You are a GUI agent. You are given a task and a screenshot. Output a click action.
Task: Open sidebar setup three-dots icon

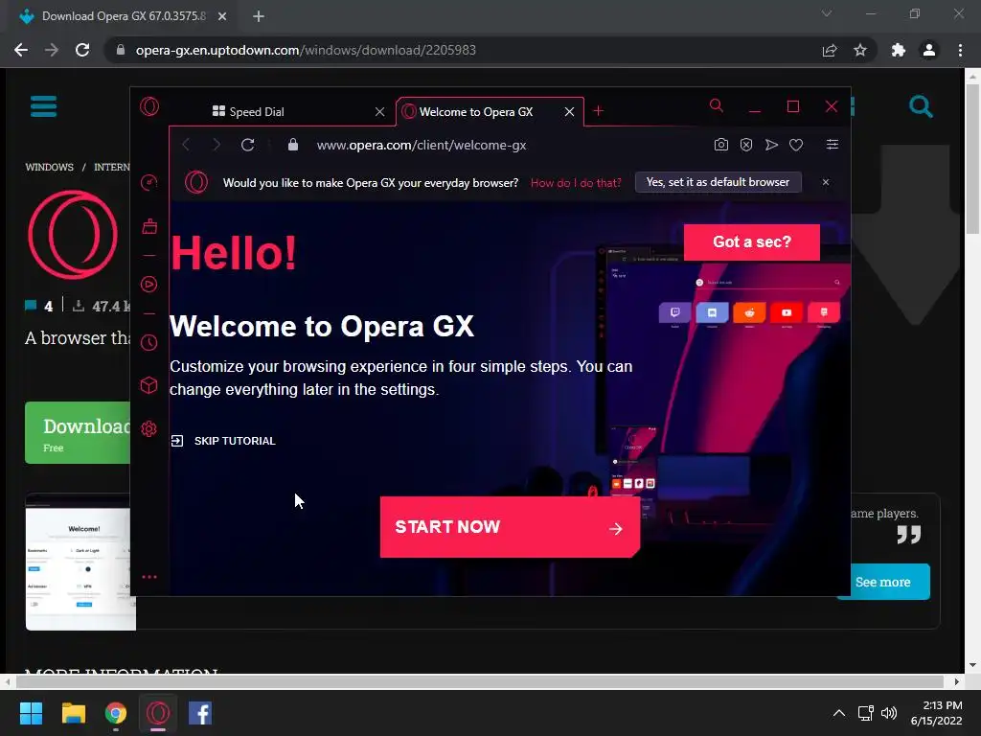[148, 577]
